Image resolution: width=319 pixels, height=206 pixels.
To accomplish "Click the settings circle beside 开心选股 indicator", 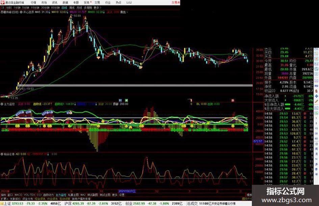I will click(x=21, y=12).
